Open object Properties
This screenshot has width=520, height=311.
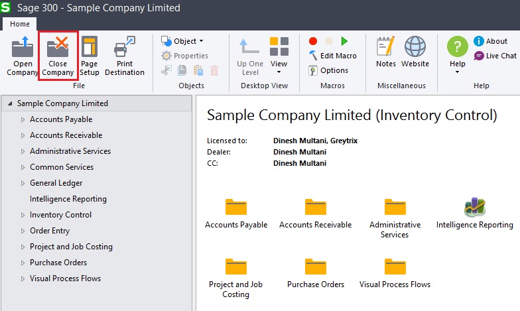[184, 56]
